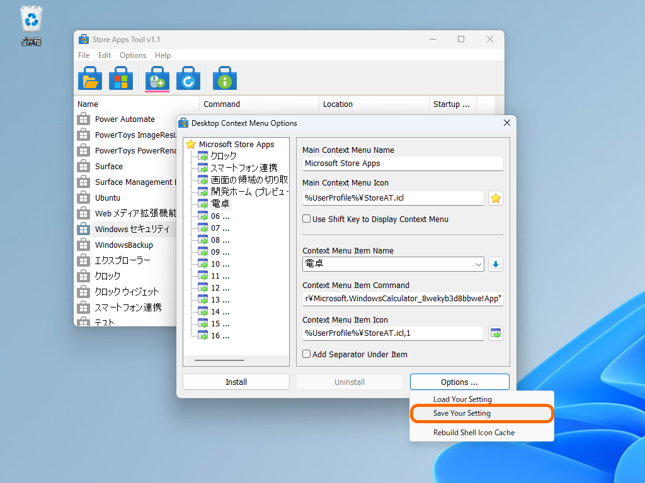
Task: Open the Options menu in the menu bar
Action: click(133, 55)
